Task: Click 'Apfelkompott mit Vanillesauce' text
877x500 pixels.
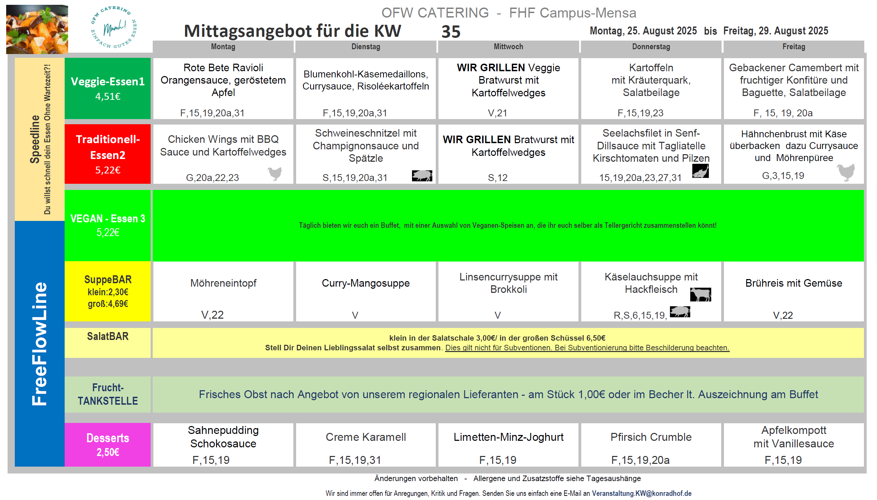Action: 794,437
